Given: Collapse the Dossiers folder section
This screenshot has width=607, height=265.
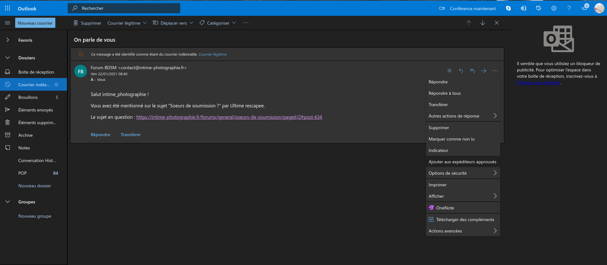Looking at the screenshot, I should click(8, 58).
